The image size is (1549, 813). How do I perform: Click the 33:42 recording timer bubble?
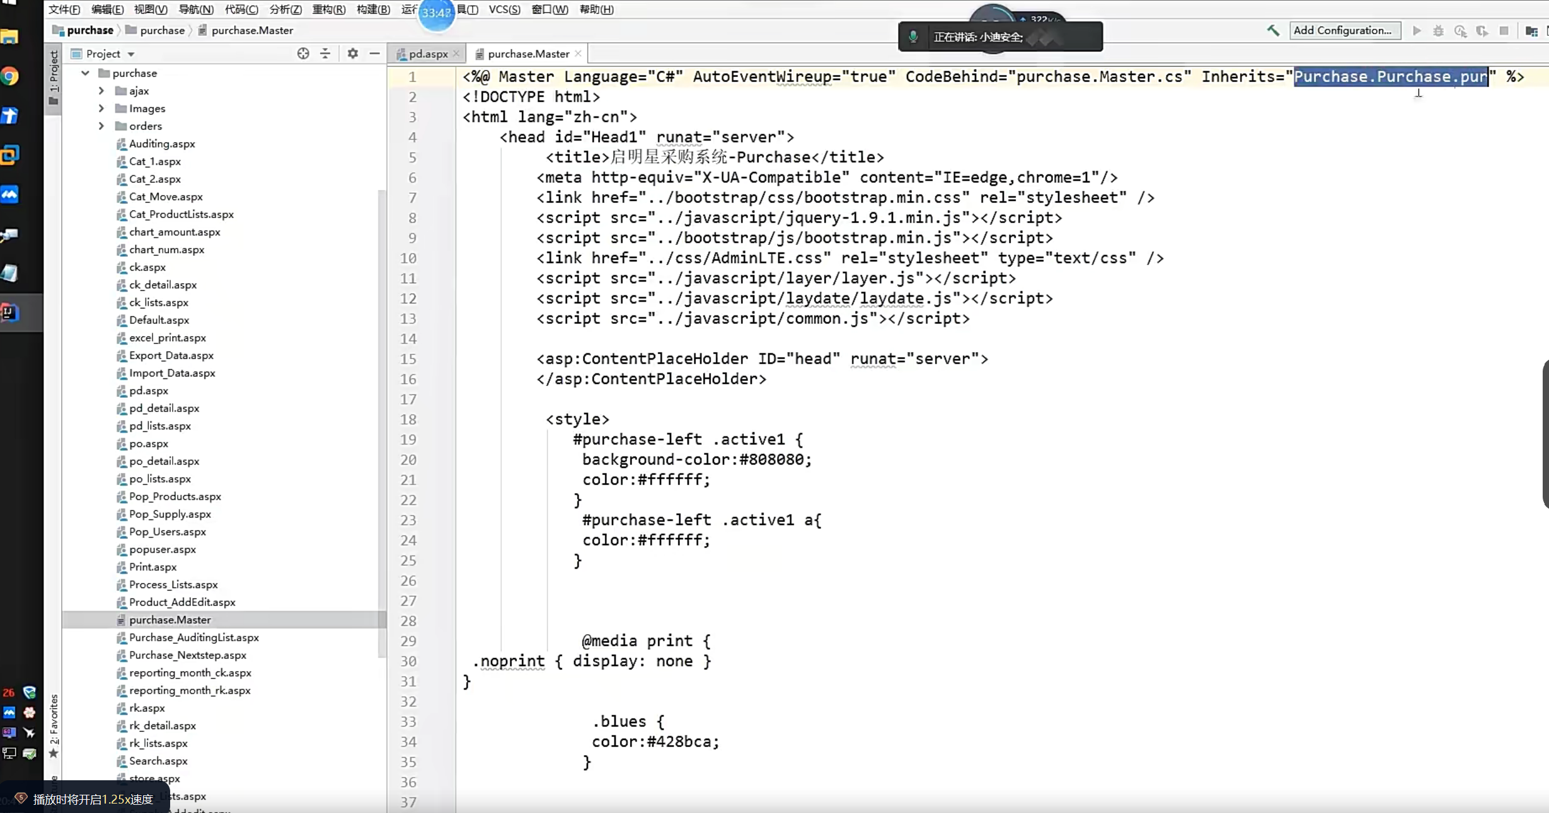[x=436, y=13]
